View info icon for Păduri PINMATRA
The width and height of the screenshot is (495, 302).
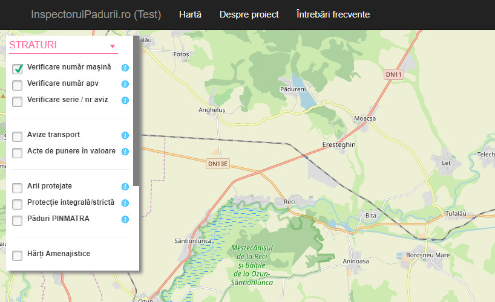click(125, 220)
